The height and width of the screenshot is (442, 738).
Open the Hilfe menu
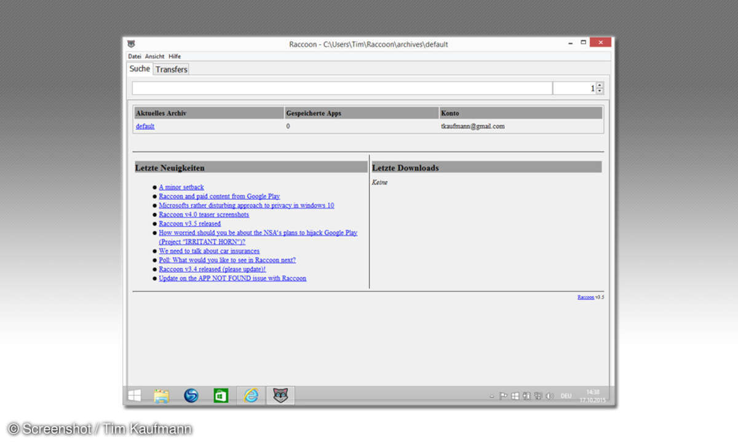point(175,56)
